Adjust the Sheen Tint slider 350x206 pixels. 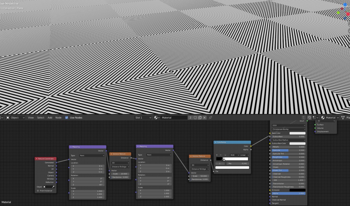point(289,170)
